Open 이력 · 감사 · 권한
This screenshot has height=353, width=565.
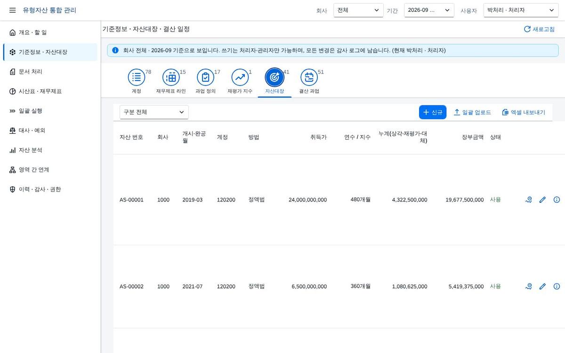point(50,189)
